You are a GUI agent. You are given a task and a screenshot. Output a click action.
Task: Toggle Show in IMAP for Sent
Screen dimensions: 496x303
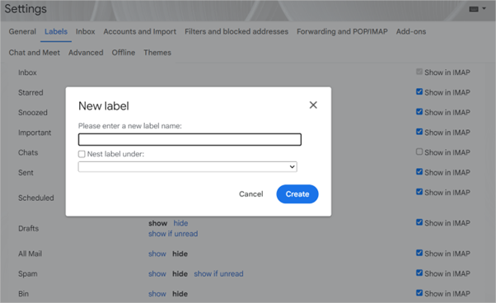(x=419, y=172)
